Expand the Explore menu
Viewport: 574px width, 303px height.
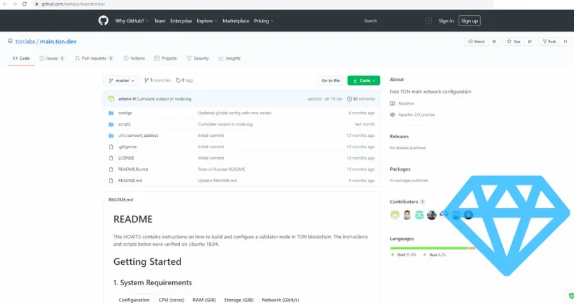(207, 21)
